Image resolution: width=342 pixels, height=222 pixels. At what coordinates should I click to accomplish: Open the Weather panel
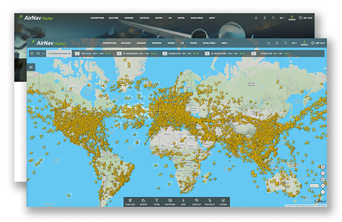pyautogui.click(x=144, y=201)
